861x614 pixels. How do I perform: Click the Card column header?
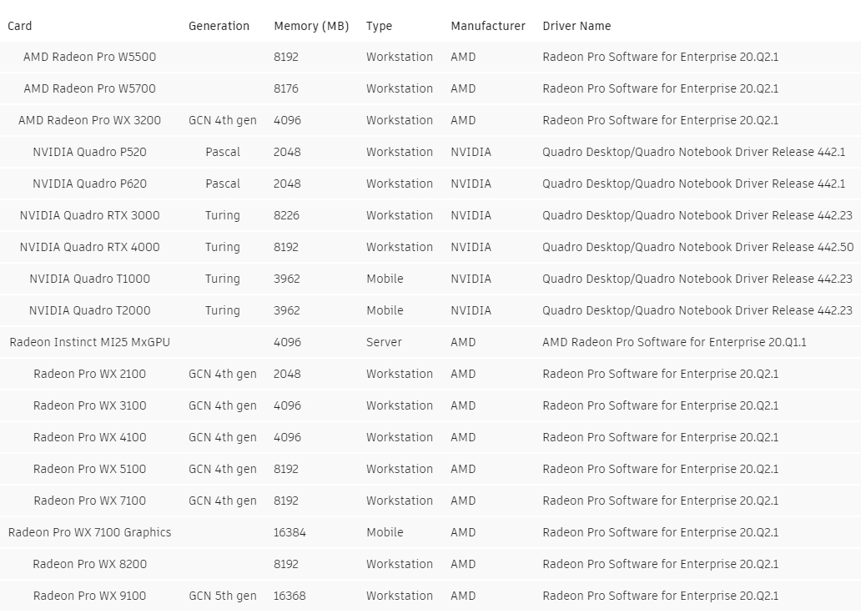(x=20, y=26)
